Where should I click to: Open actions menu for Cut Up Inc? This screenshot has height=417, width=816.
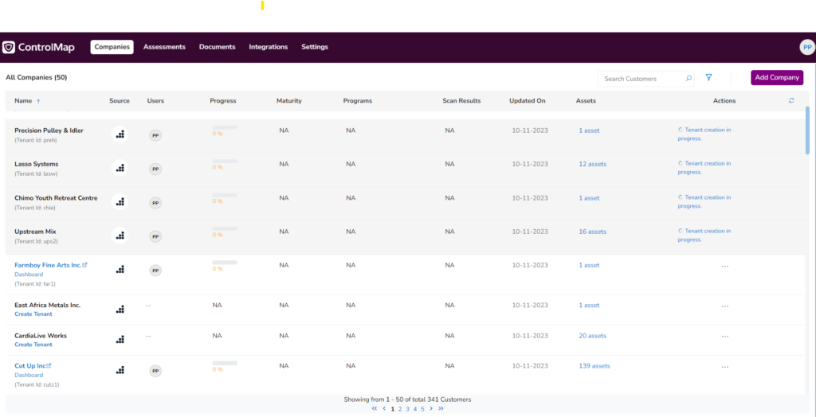point(725,367)
